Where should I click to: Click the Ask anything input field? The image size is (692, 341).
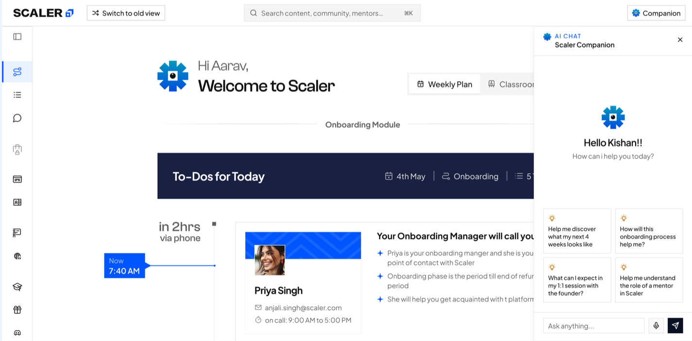coord(593,326)
